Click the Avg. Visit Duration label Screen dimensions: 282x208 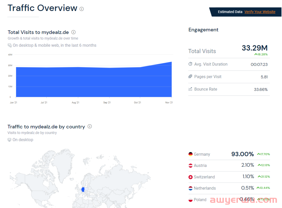click(x=211, y=64)
